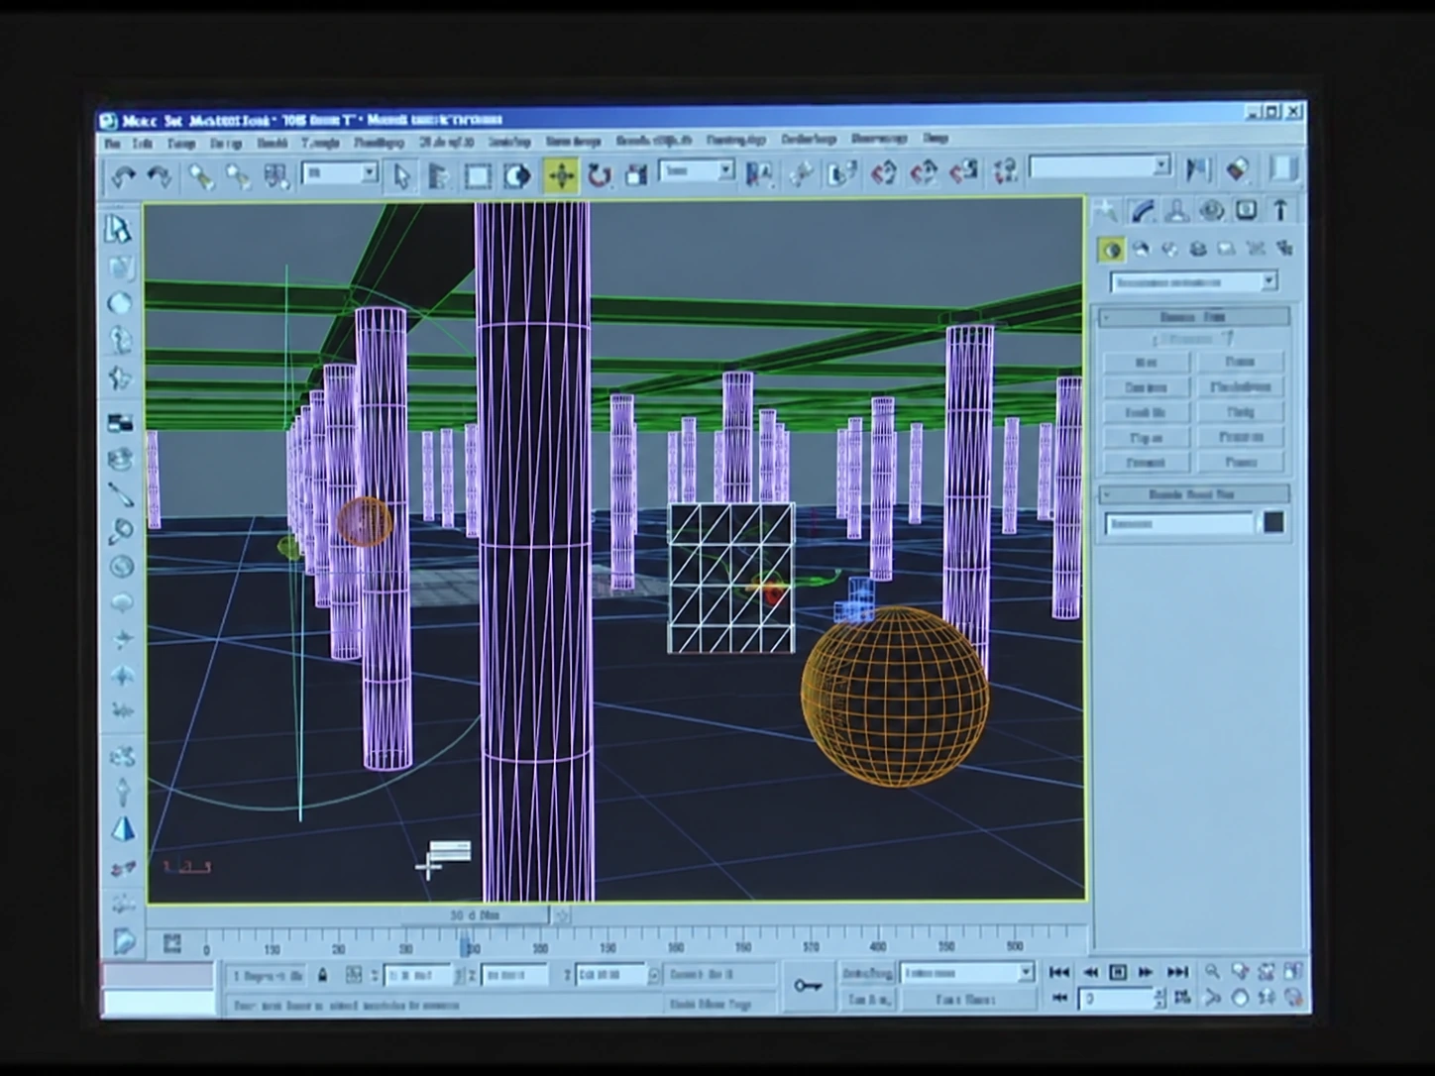Screen dimensions: 1435x1076
Task: Collapse the Object Type rollout header
Action: 1193,317
